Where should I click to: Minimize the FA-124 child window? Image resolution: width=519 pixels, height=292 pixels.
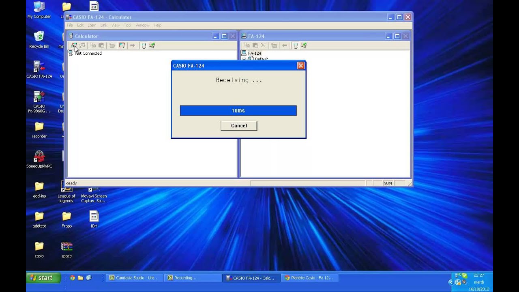coord(389,36)
